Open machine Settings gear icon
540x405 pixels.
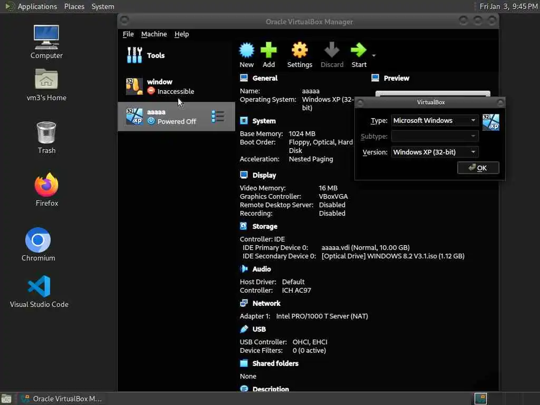click(300, 55)
